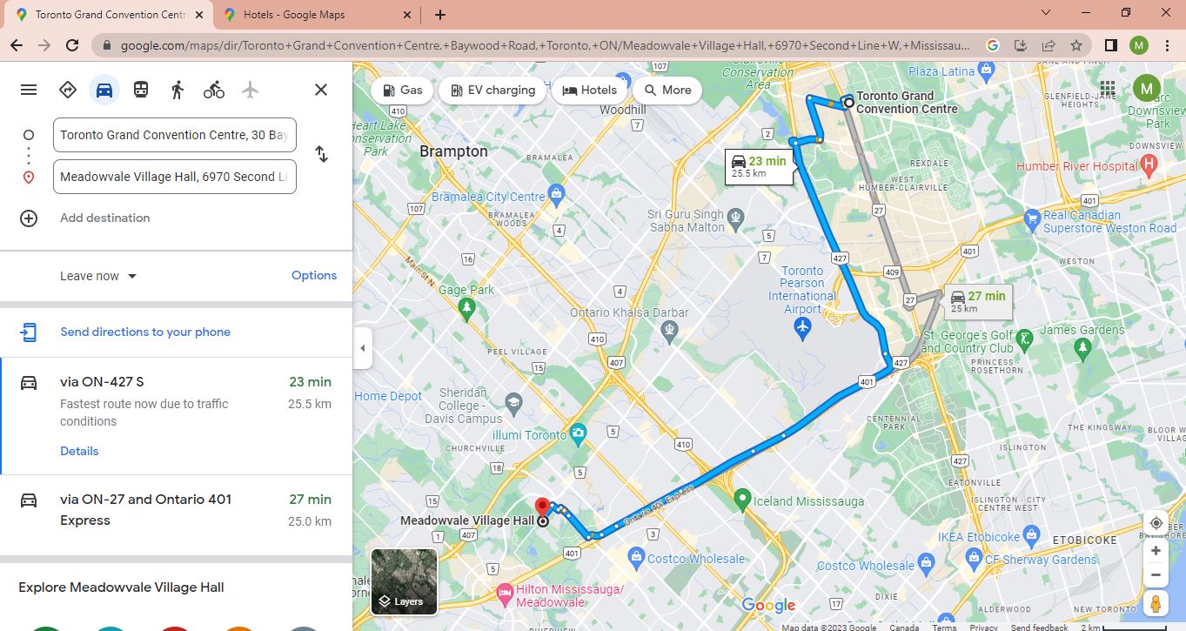Click the address bar URL
This screenshot has height=631, width=1186.
(546, 45)
